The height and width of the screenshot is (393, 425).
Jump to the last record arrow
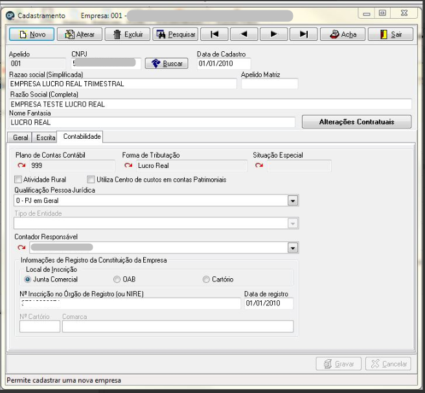click(x=304, y=34)
